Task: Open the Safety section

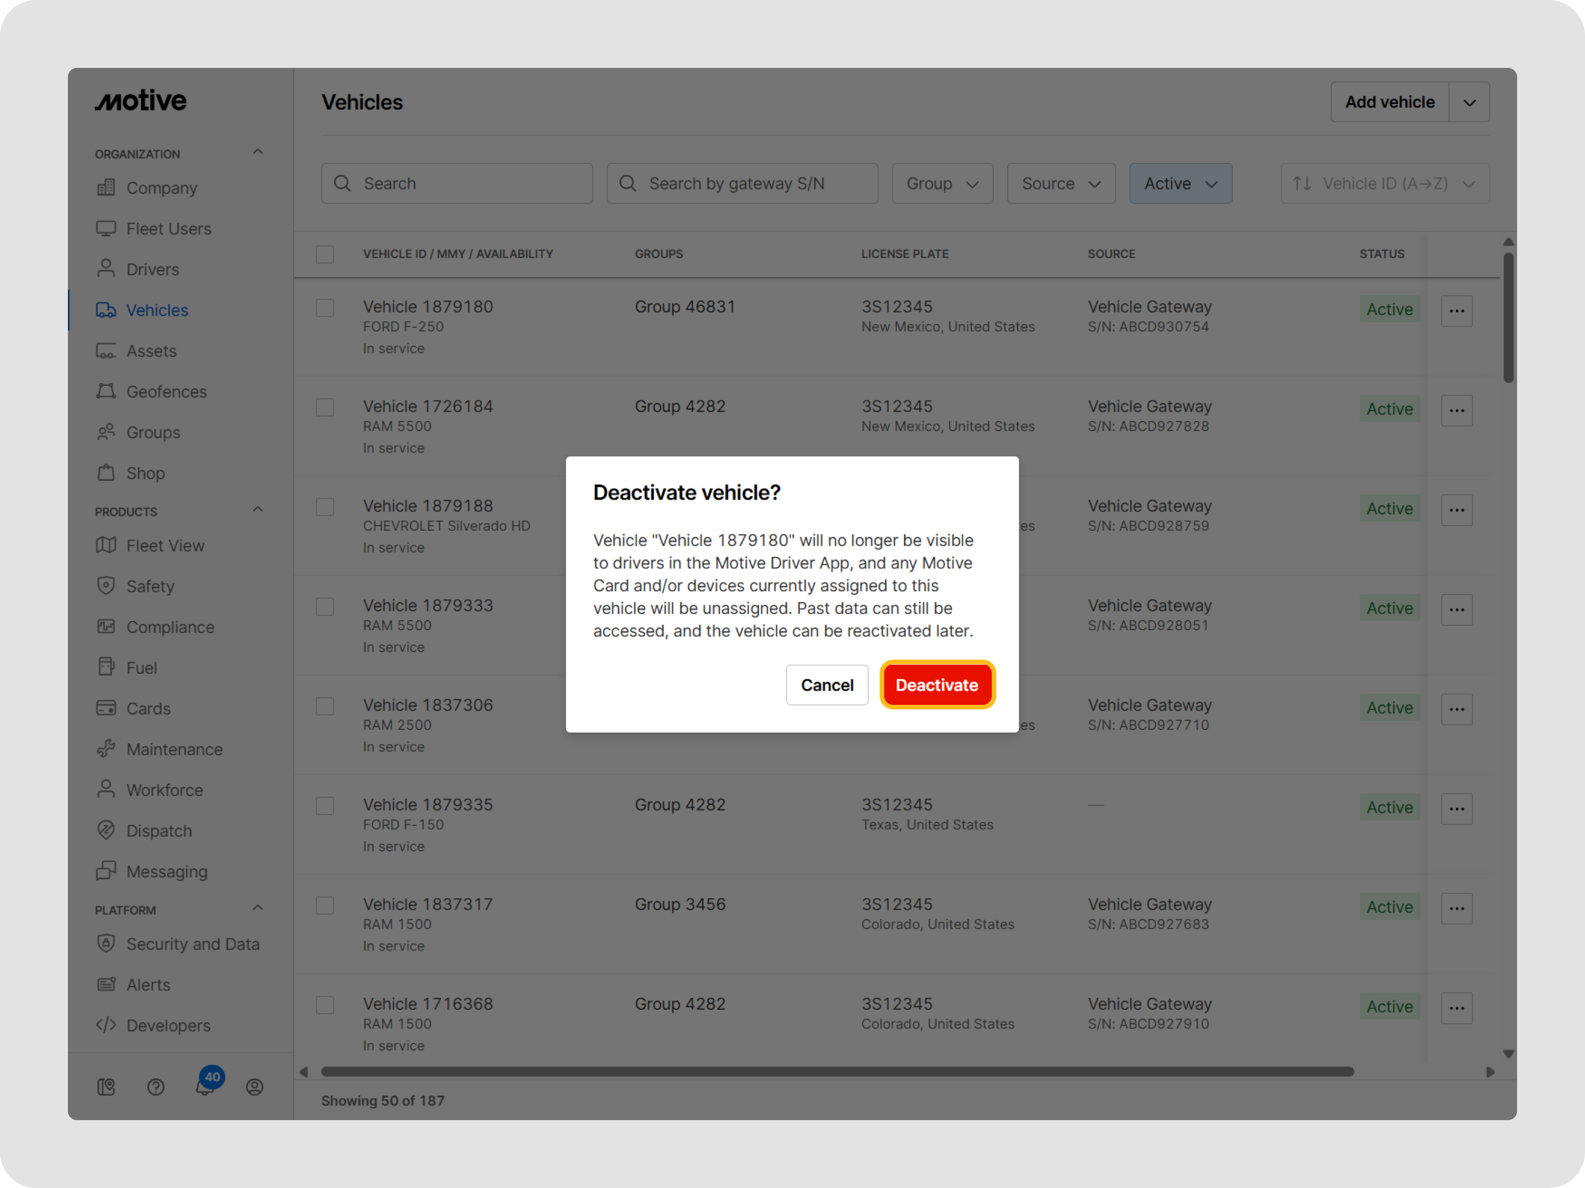Action: click(x=151, y=586)
